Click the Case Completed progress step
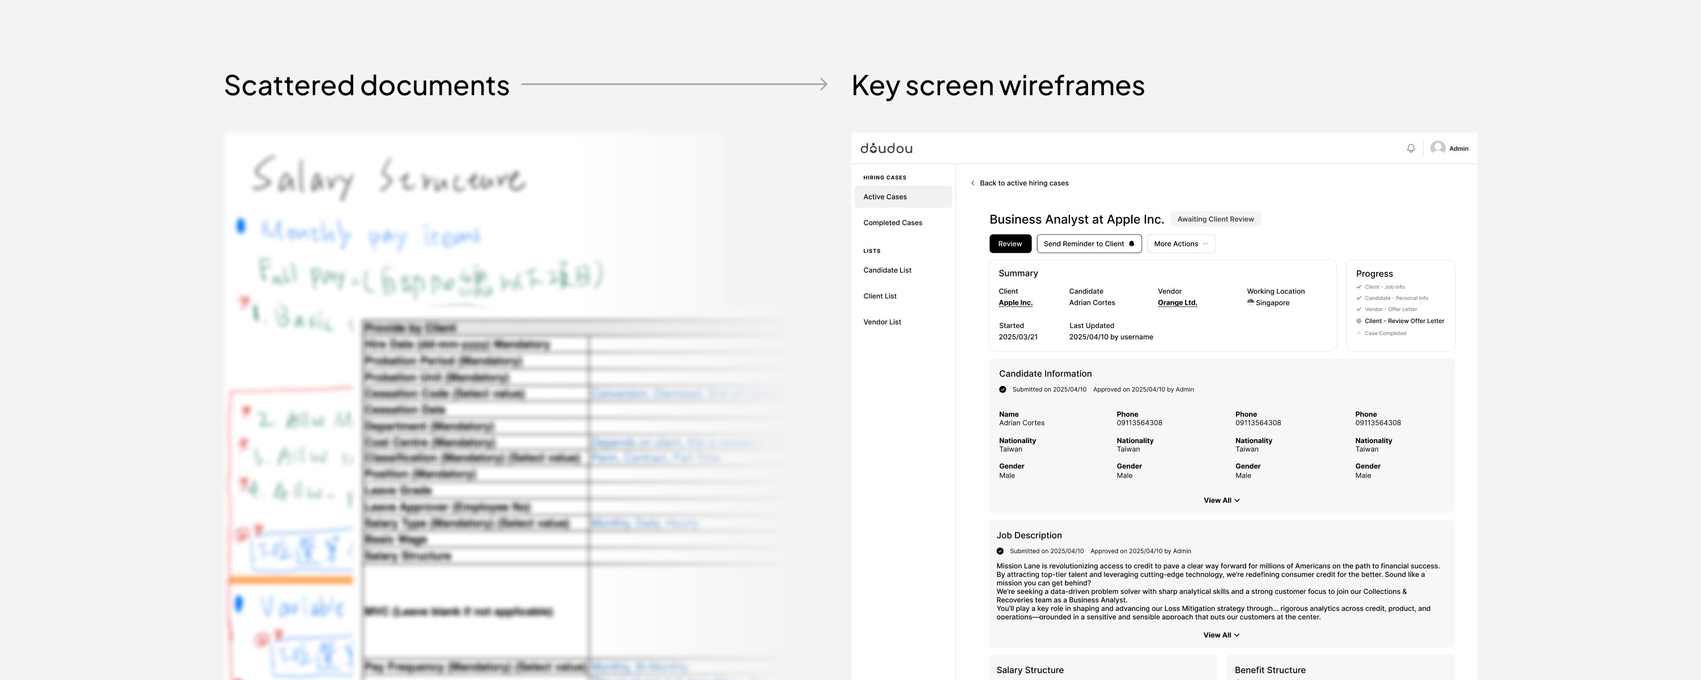Viewport: 1701px width, 680px height. (1385, 333)
